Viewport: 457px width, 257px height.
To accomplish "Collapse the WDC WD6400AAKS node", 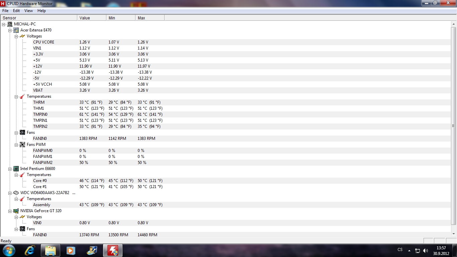I will pyautogui.click(x=10, y=193).
